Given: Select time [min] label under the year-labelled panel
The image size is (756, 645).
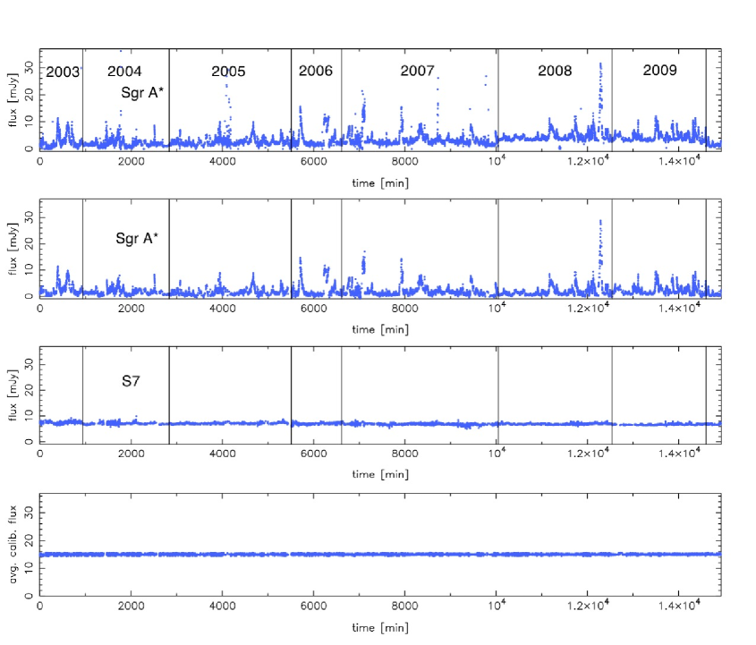Looking at the screenshot, I should 380,183.
